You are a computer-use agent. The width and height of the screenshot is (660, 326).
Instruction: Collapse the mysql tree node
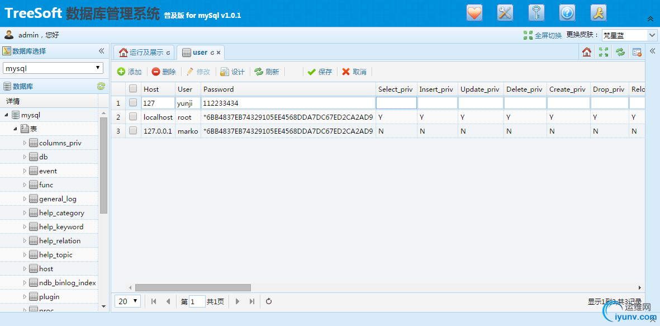tap(6, 115)
